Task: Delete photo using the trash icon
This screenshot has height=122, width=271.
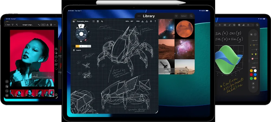Action: point(51,25)
